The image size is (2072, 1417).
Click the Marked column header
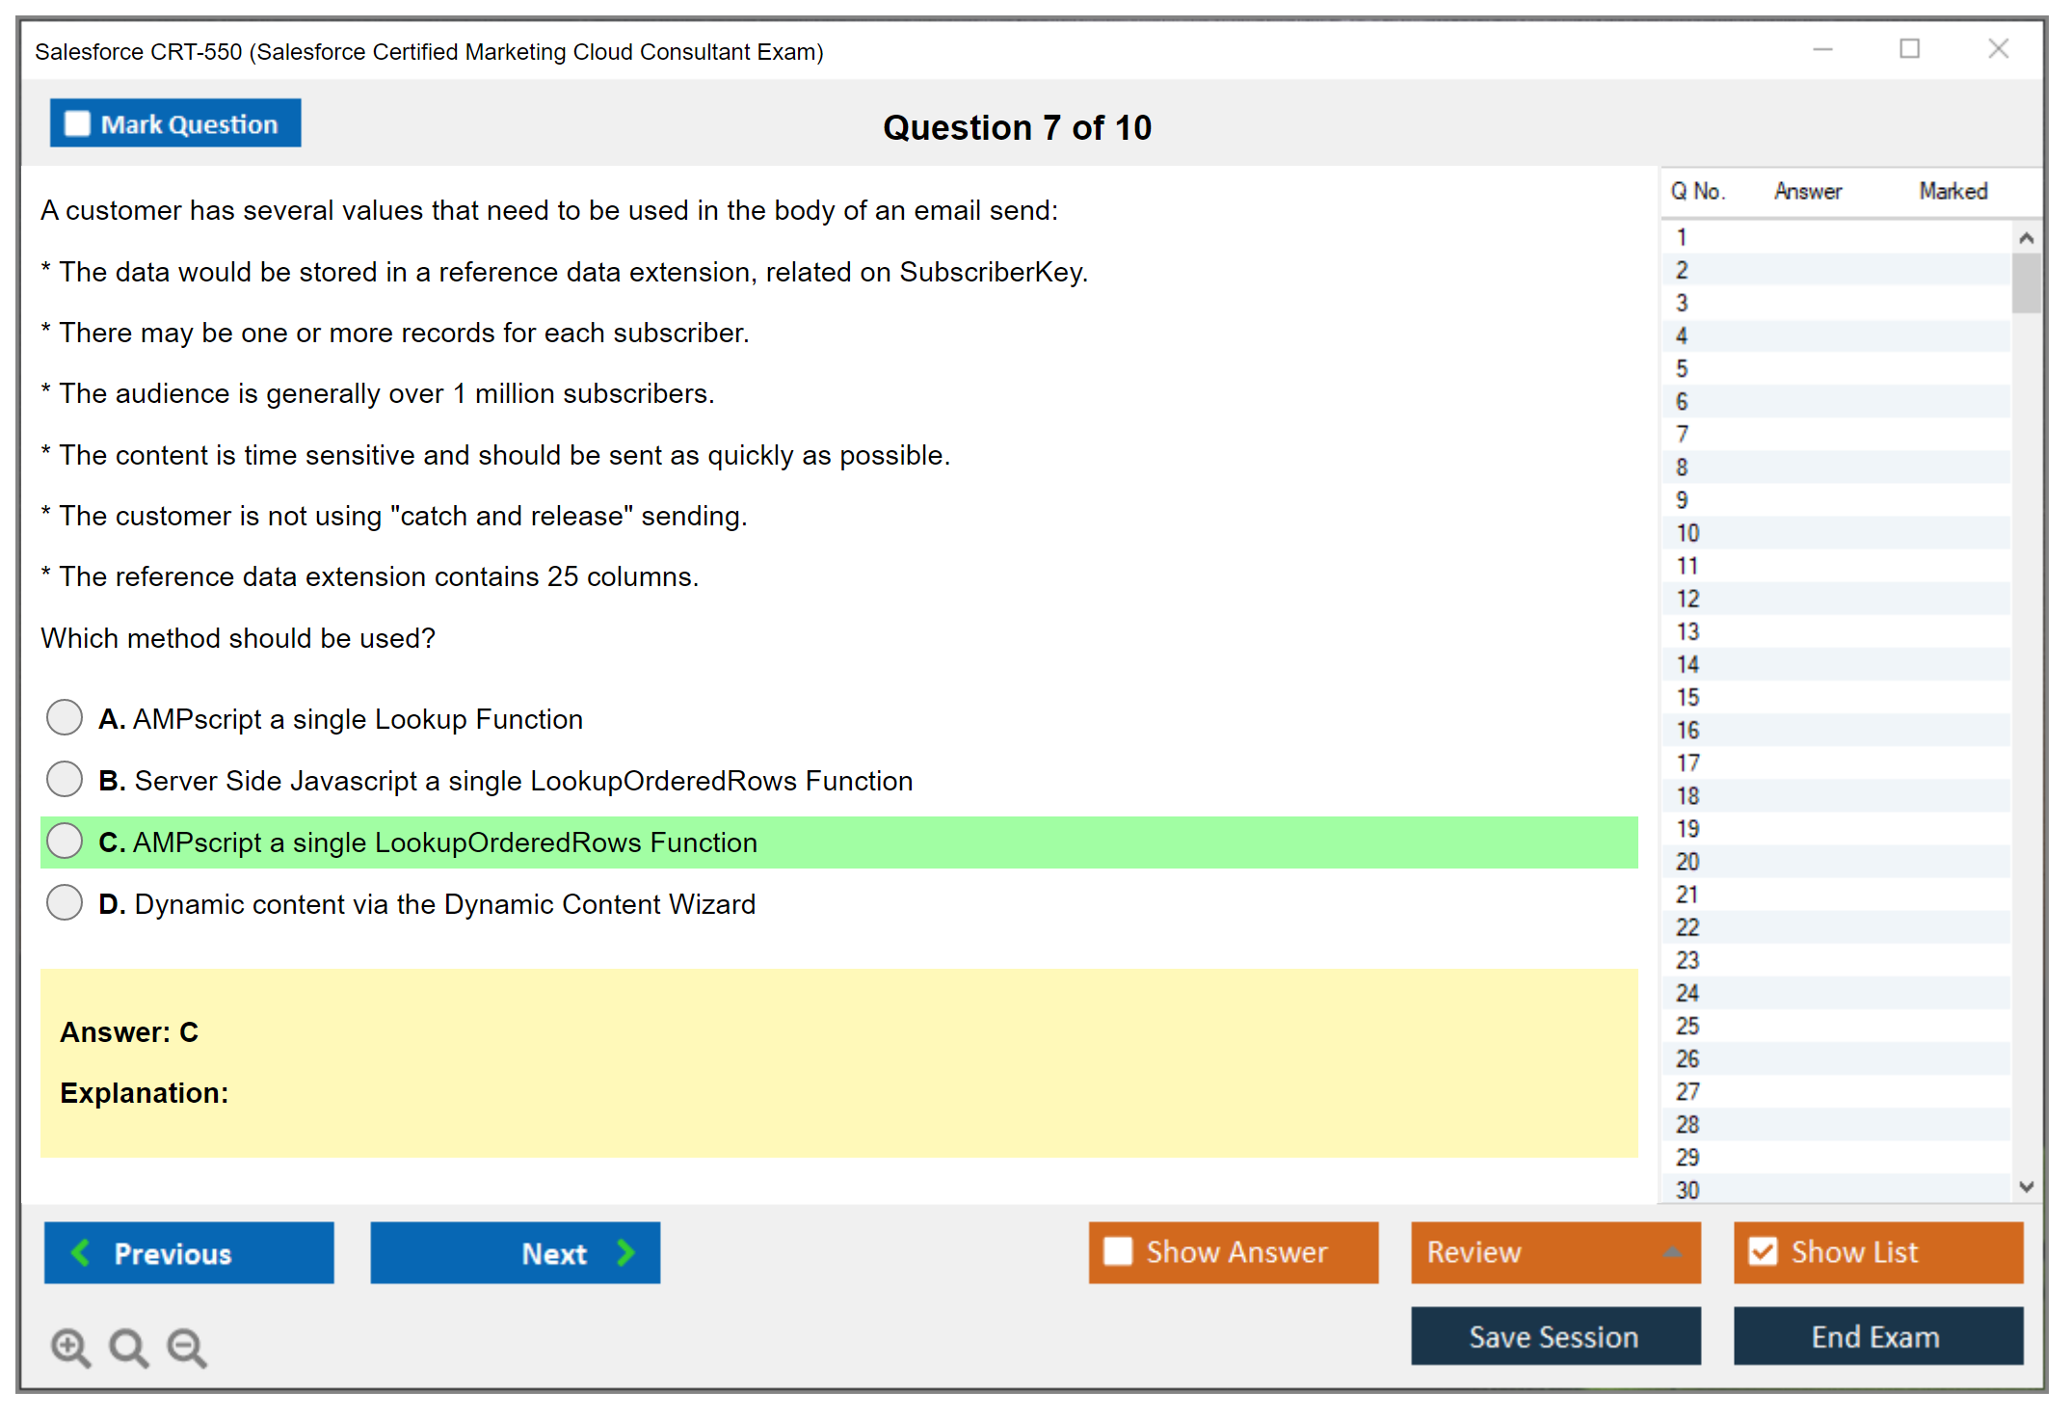coord(1952,191)
